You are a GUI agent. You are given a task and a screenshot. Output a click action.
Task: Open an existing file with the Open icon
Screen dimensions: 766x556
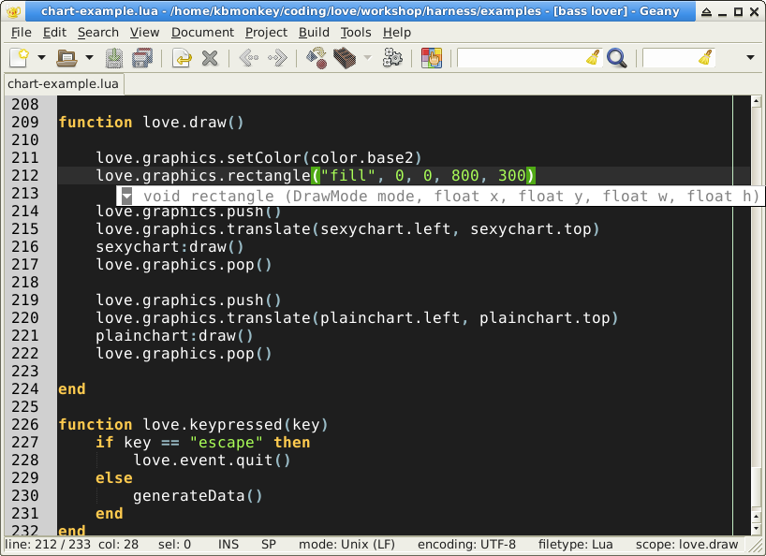tap(66, 58)
